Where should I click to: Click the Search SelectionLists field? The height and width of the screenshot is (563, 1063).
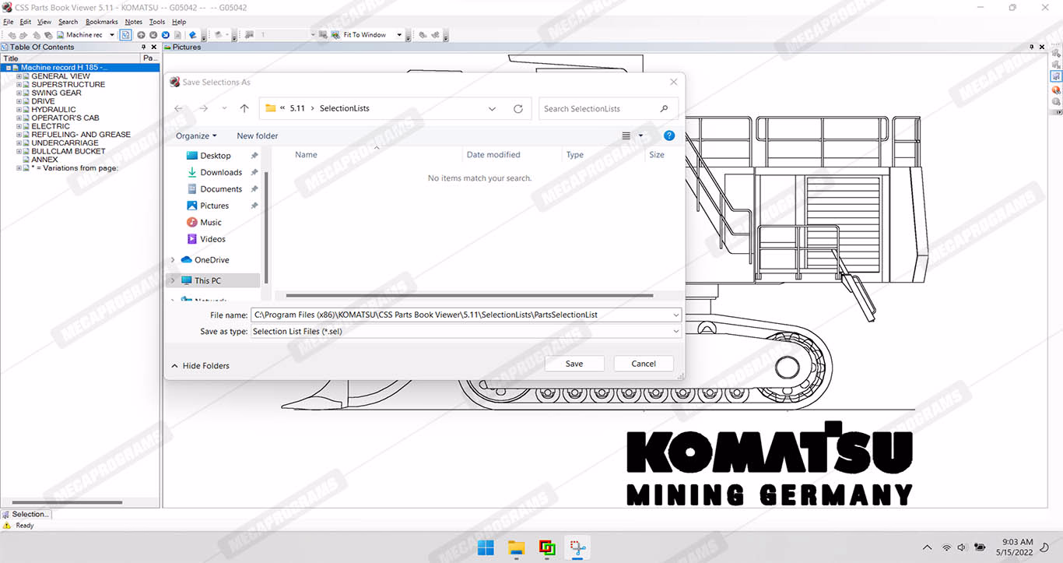point(599,109)
